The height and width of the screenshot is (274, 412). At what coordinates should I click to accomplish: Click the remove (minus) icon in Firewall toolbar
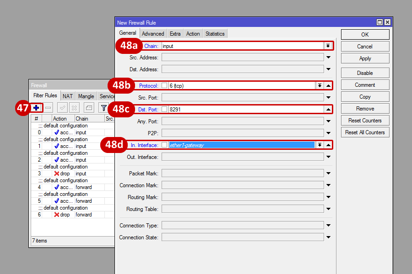(x=48, y=108)
